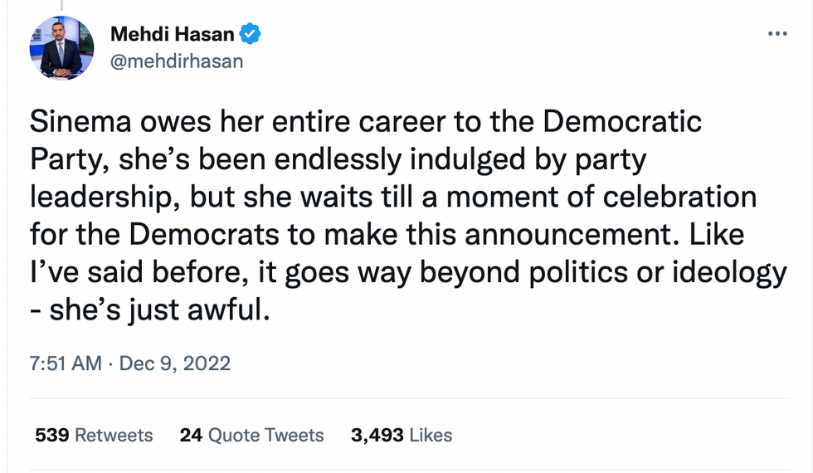View the Quote Tweets list
The width and height of the screenshot is (813, 473).
click(265, 435)
